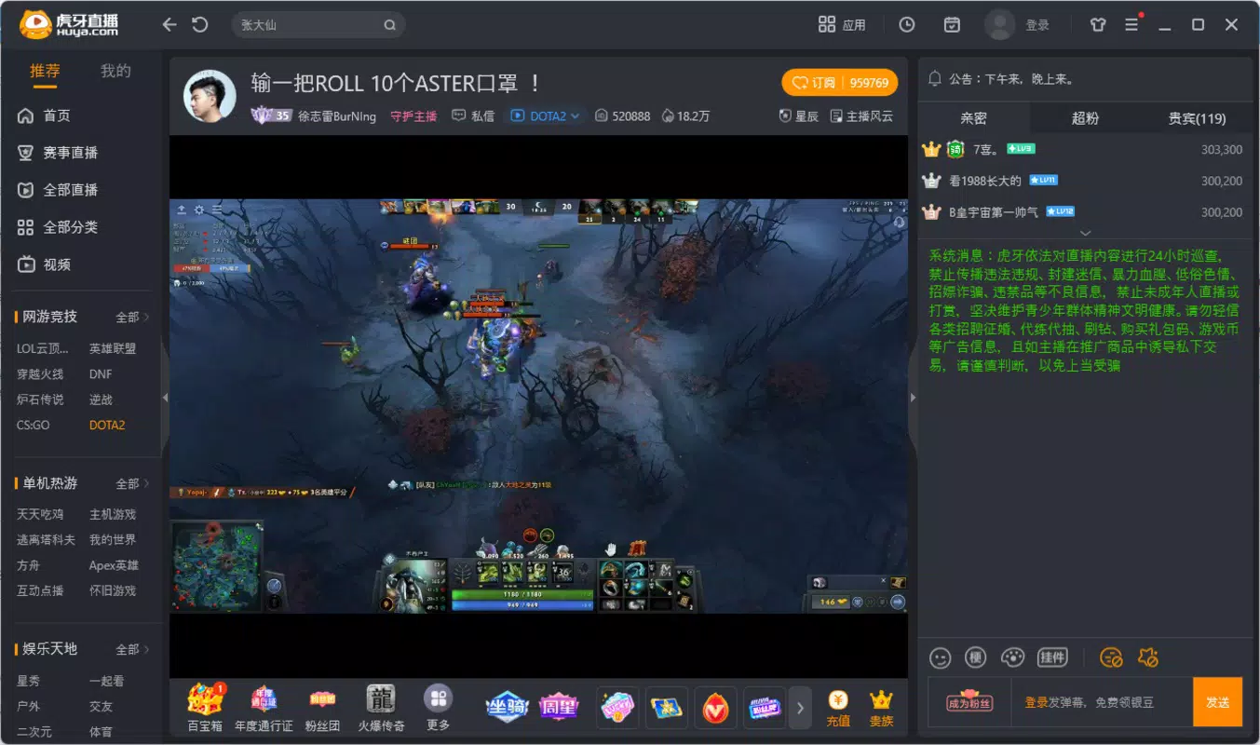Click the streamer avatar photo
This screenshot has height=745, width=1260.
point(210,96)
